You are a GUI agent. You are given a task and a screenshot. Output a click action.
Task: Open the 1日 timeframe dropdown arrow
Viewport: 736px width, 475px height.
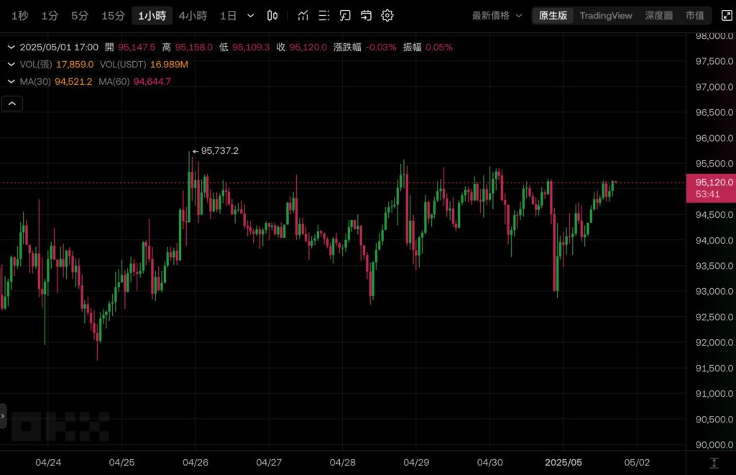(x=249, y=15)
